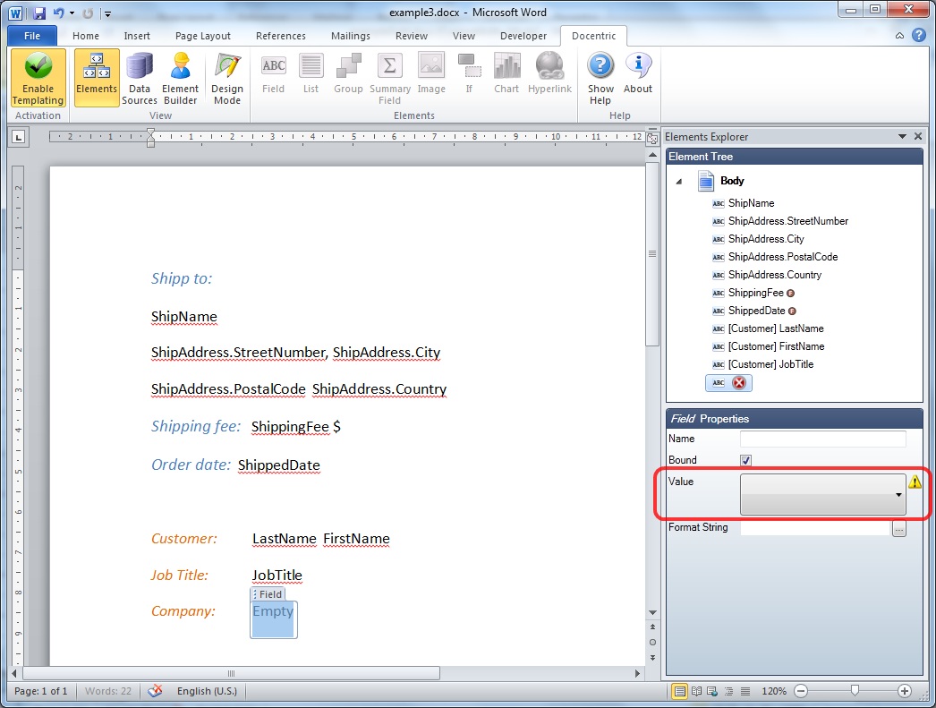Save the document from Quick Access toolbar
The height and width of the screenshot is (708, 936).
39,13
